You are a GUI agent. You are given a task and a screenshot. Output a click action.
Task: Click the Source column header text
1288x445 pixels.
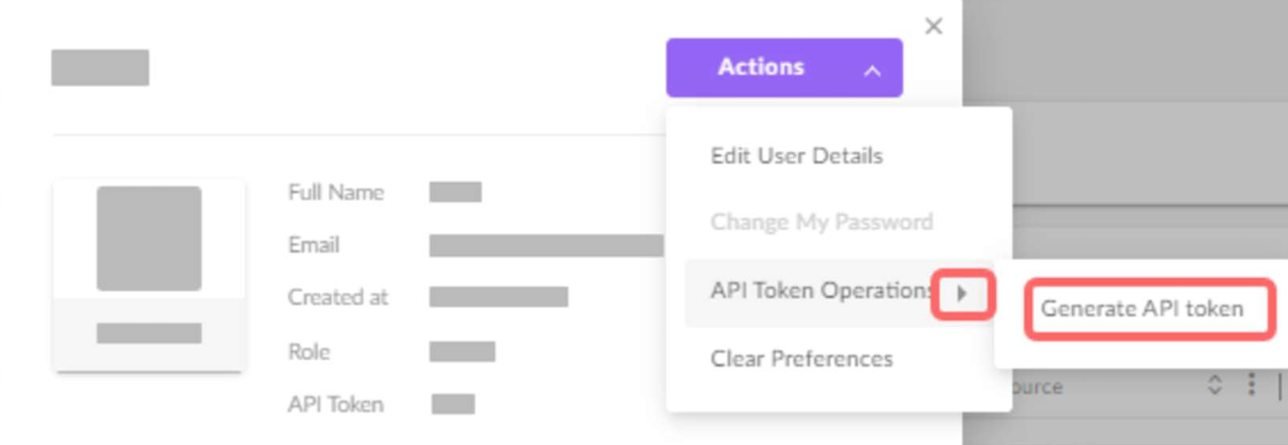click(x=1038, y=387)
